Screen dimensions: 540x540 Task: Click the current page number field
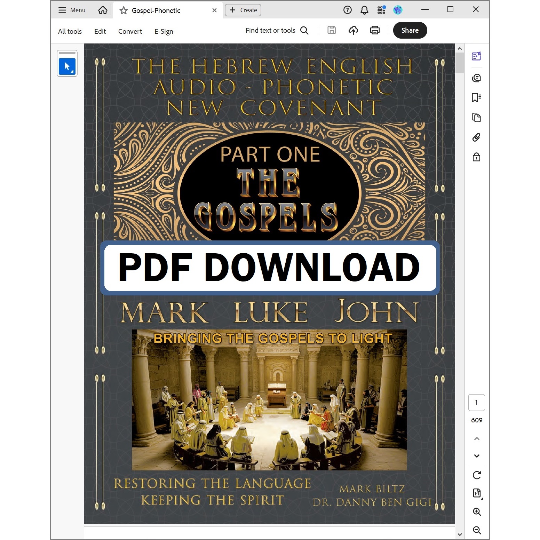click(476, 403)
